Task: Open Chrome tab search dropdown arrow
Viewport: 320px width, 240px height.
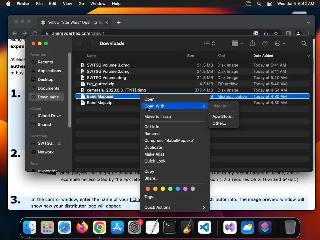Action: tap(308, 22)
